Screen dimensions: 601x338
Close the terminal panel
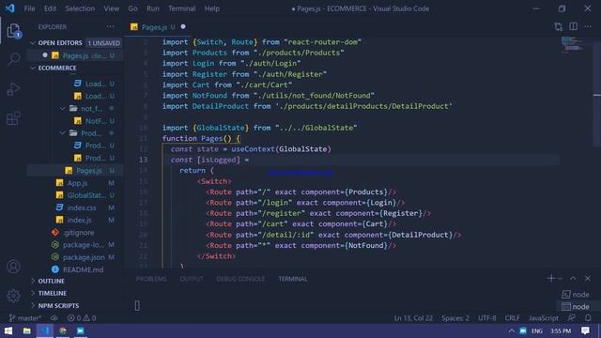click(588, 278)
